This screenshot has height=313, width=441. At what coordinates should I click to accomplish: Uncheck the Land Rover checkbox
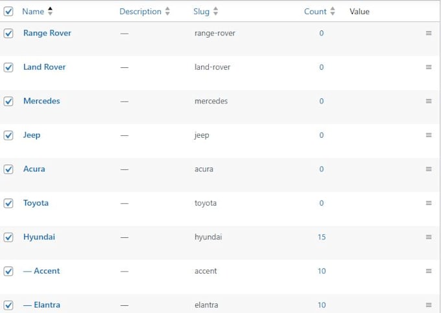(8, 67)
